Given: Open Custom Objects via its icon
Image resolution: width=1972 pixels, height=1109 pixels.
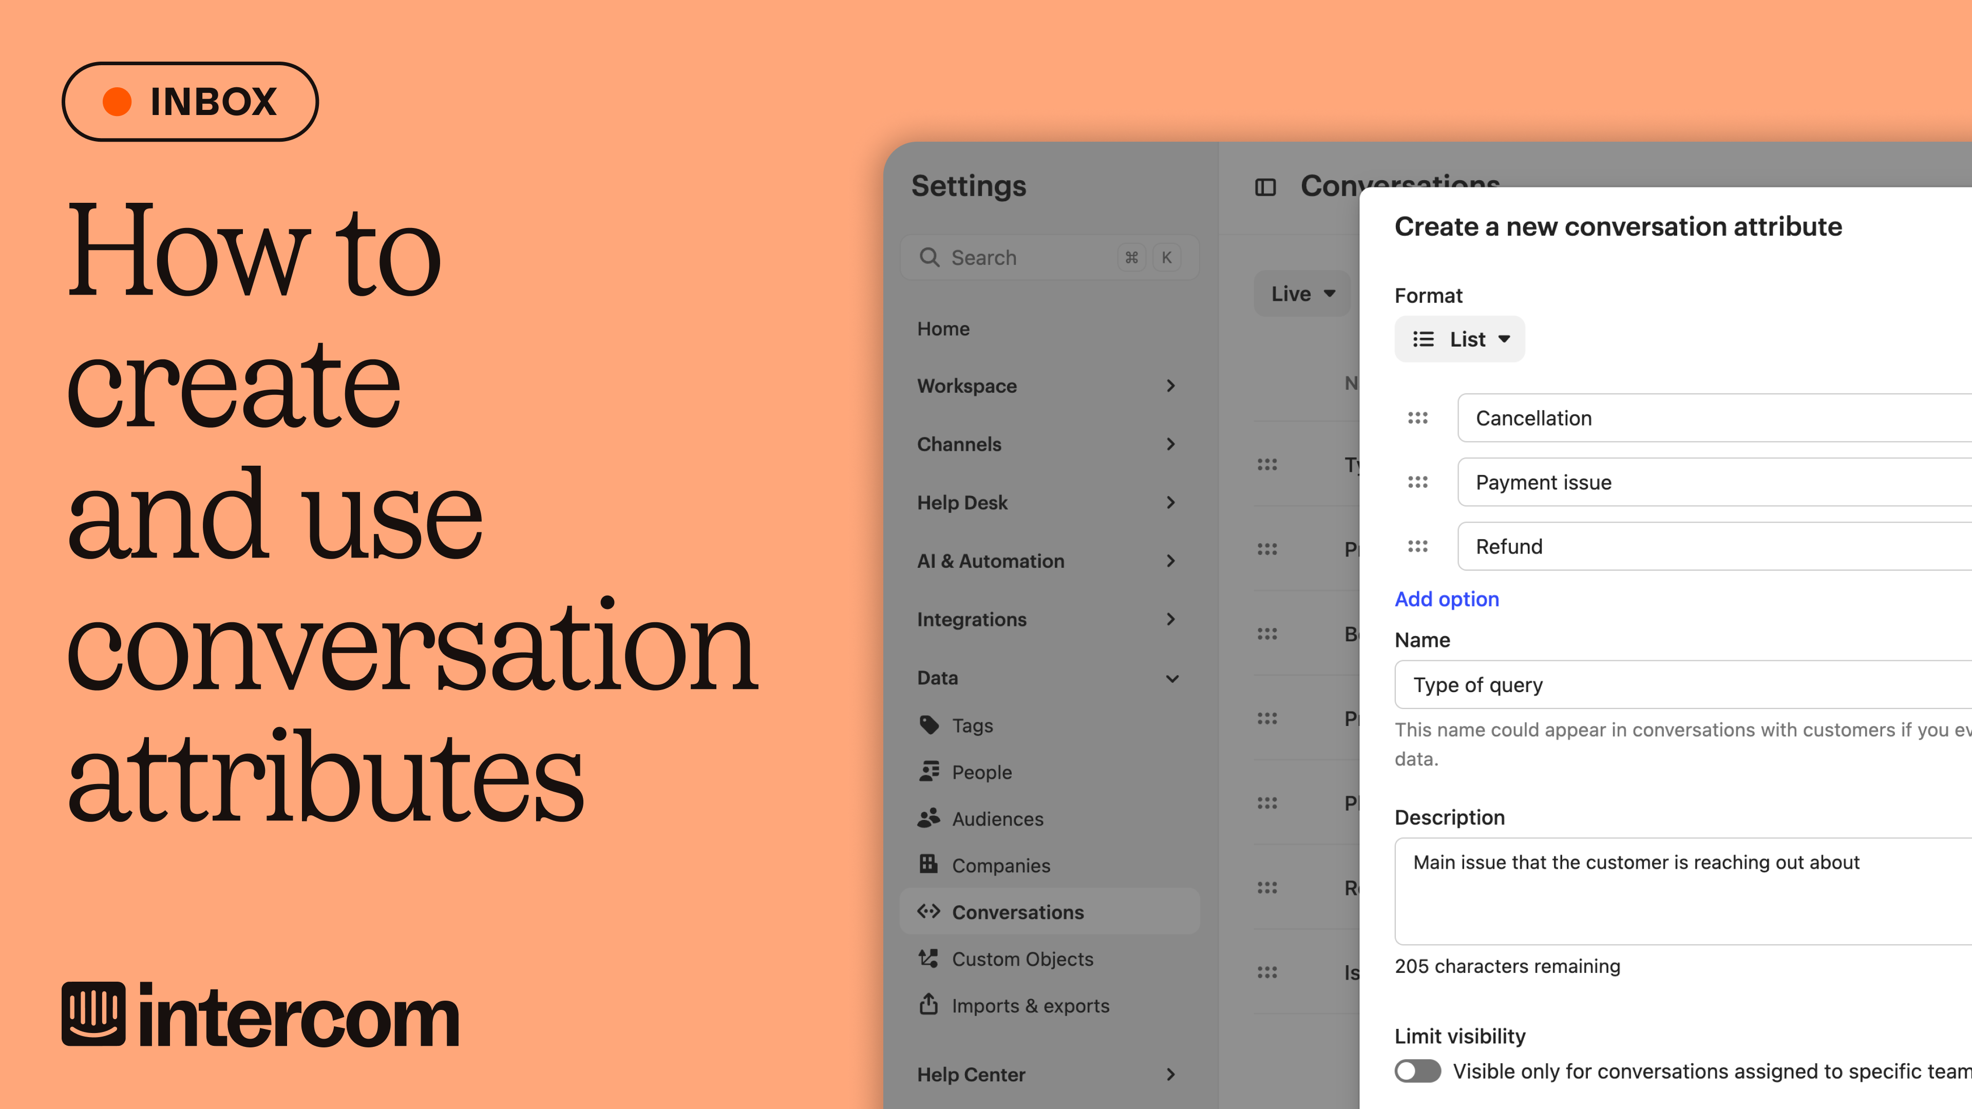Looking at the screenshot, I should (928, 958).
